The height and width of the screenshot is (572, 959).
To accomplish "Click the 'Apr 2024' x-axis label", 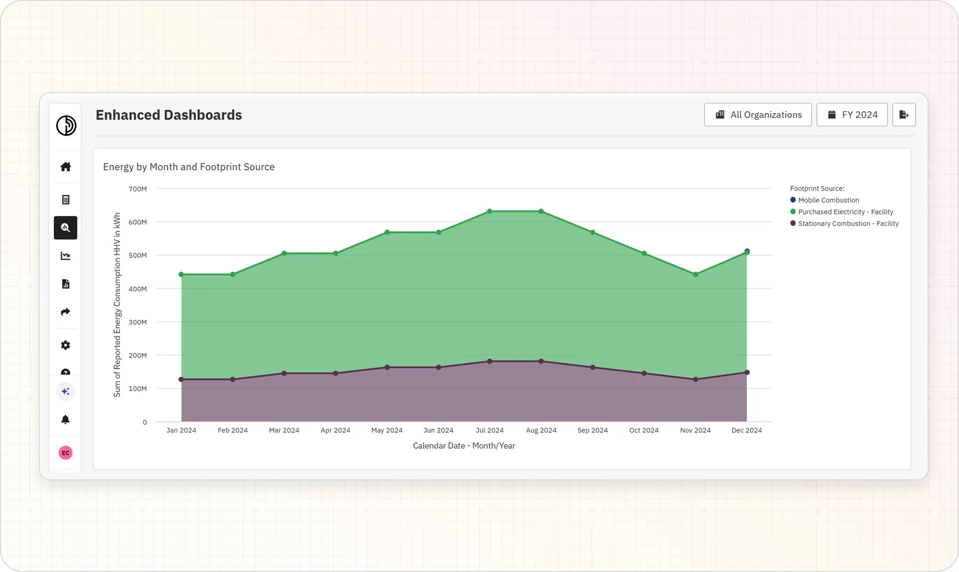I will [336, 430].
